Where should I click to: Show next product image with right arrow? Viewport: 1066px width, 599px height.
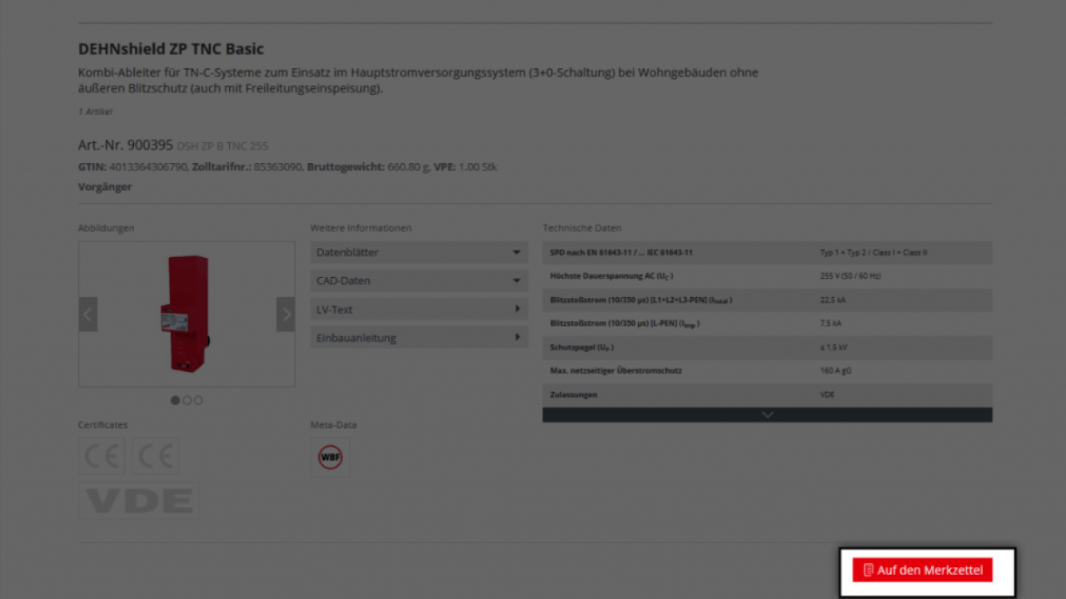(286, 314)
